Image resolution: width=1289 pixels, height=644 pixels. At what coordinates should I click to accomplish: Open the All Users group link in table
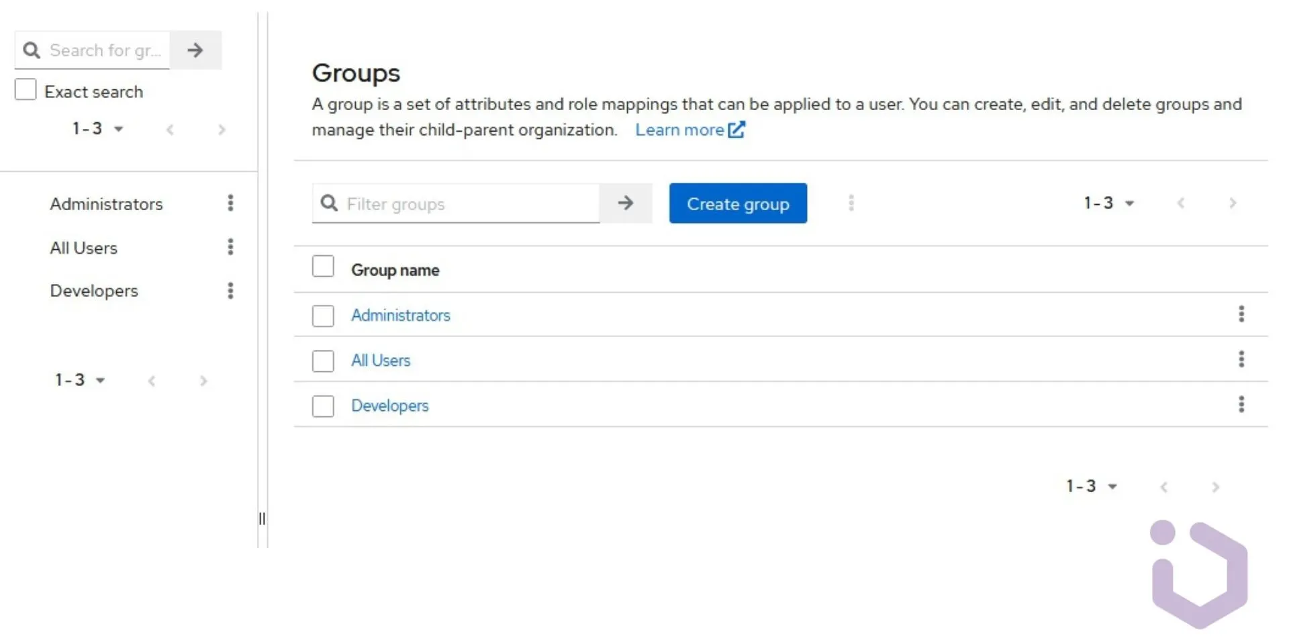(x=381, y=360)
